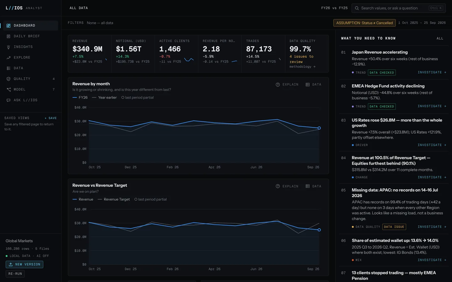Image resolution: width=452 pixels, height=282 pixels.
Task: Click the Global Markets dataset name
Action: 19,241
